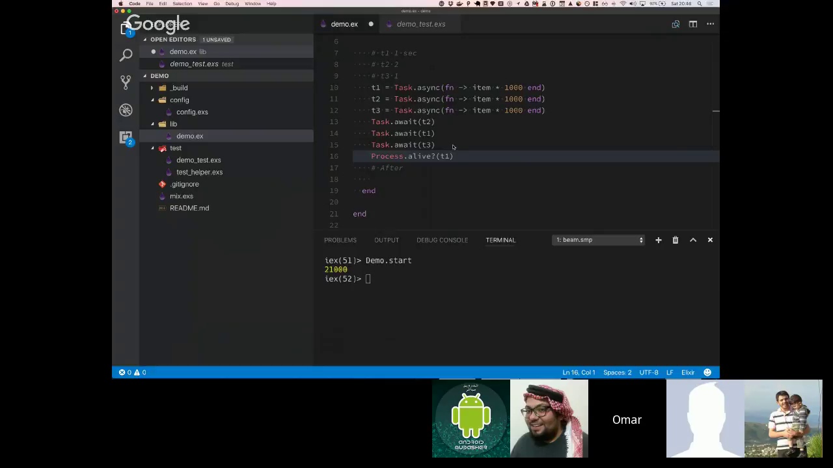Open the Search view in activity bar
The image size is (833, 468).
[126, 55]
